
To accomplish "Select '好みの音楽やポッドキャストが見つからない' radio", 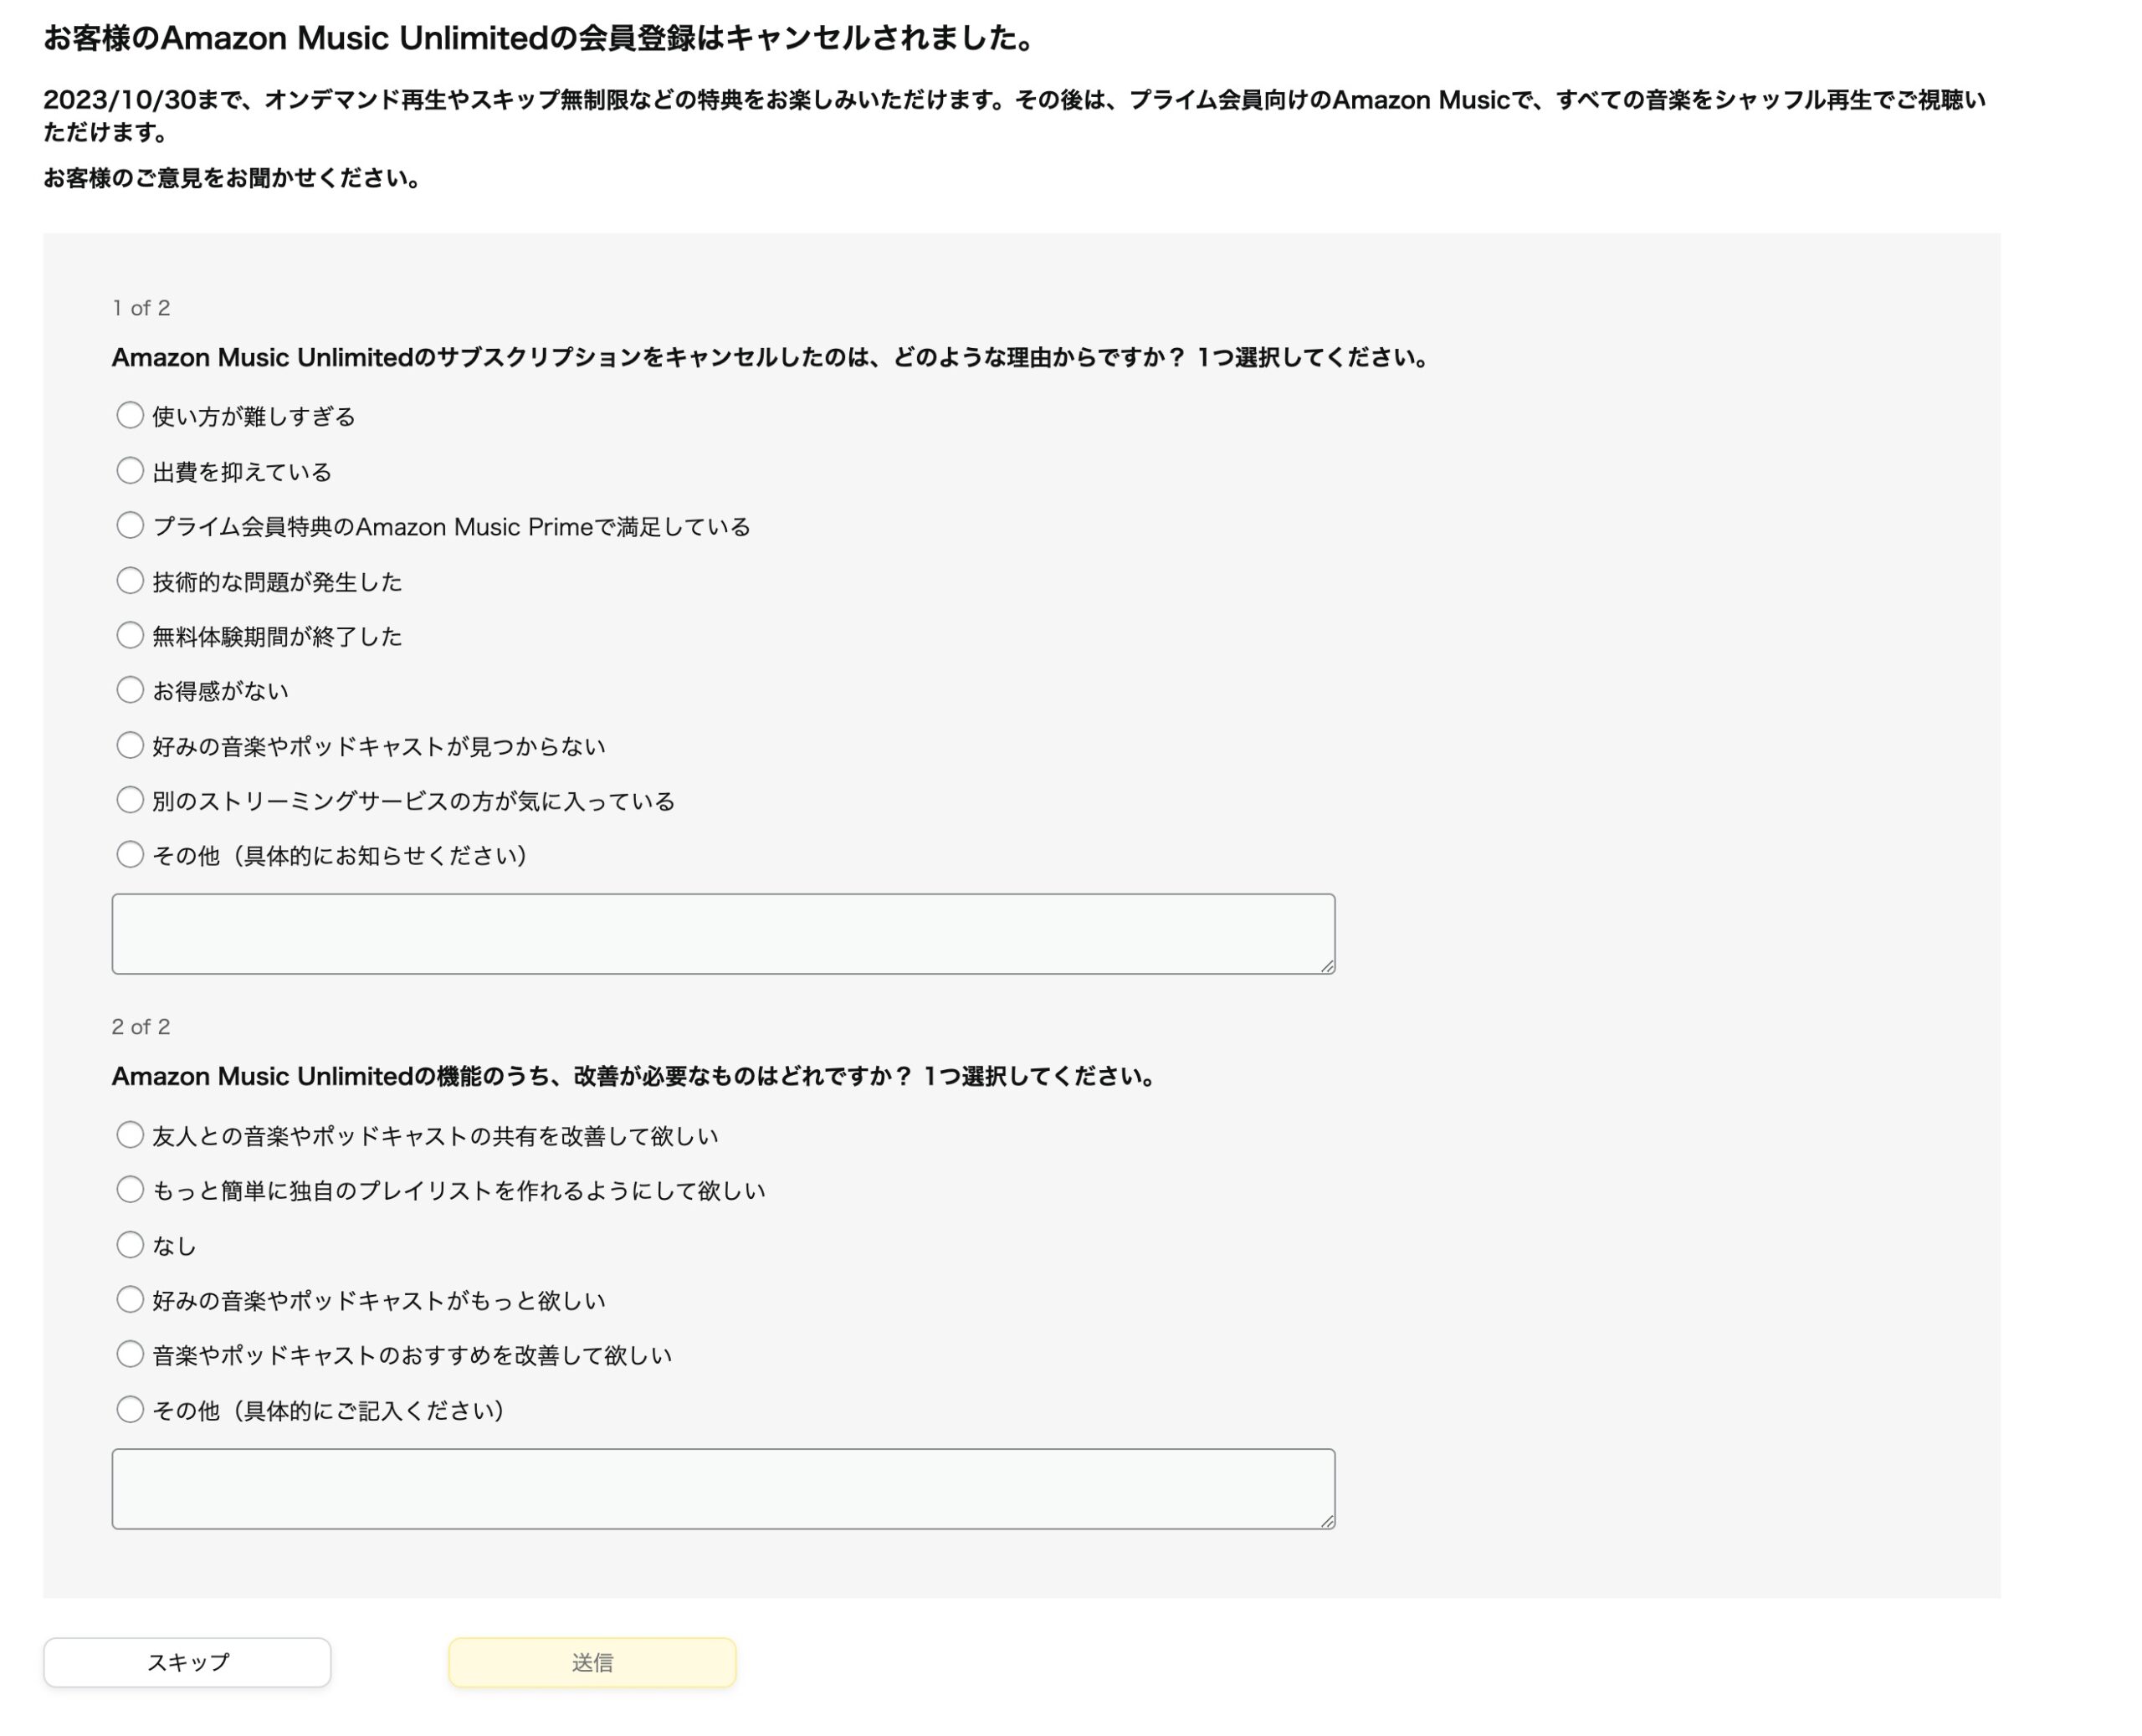I will tap(130, 745).
